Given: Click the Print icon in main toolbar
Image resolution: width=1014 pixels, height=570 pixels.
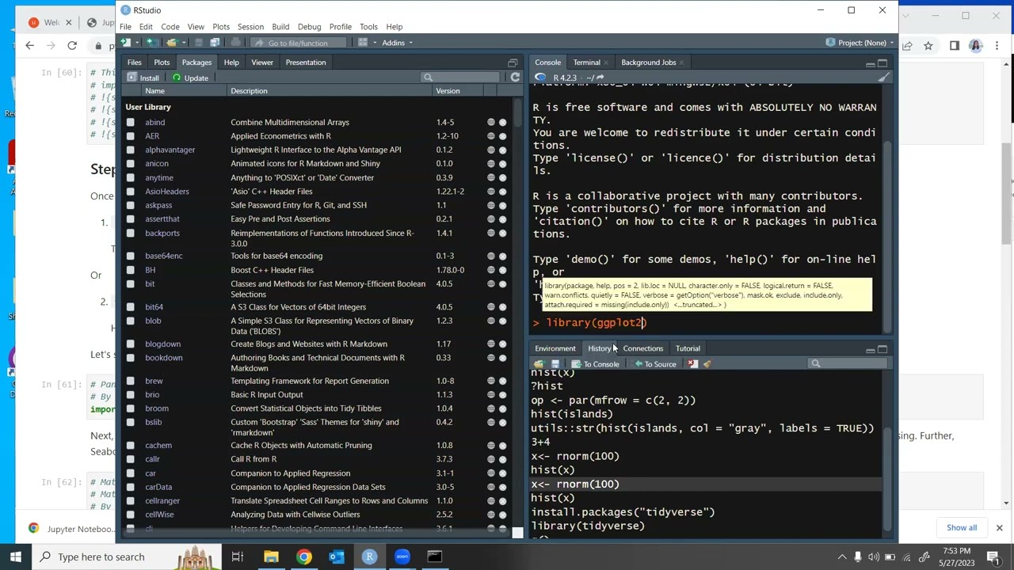Looking at the screenshot, I should pyautogui.click(x=235, y=43).
